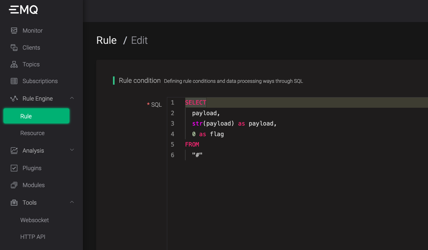Screen dimensions: 428x250
Task: Expand the Analysis submenu chevron
Action: point(72,150)
